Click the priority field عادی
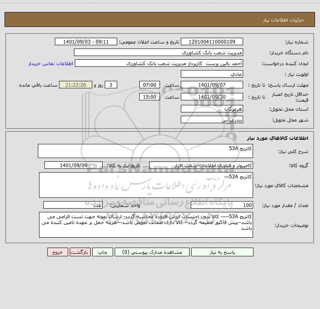 [212, 74]
